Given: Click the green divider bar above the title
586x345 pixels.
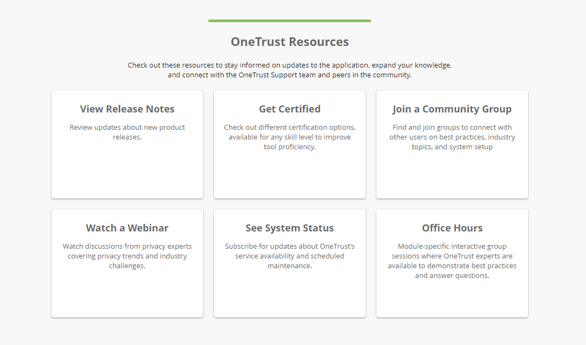Looking at the screenshot, I should [289, 21].
